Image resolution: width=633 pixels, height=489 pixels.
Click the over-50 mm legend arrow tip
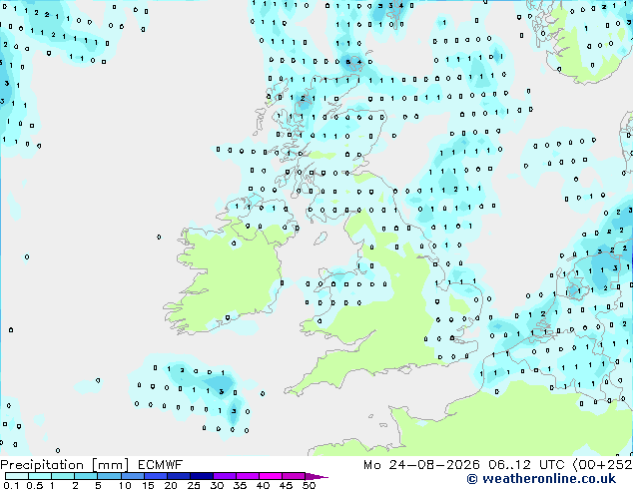coord(316,476)
